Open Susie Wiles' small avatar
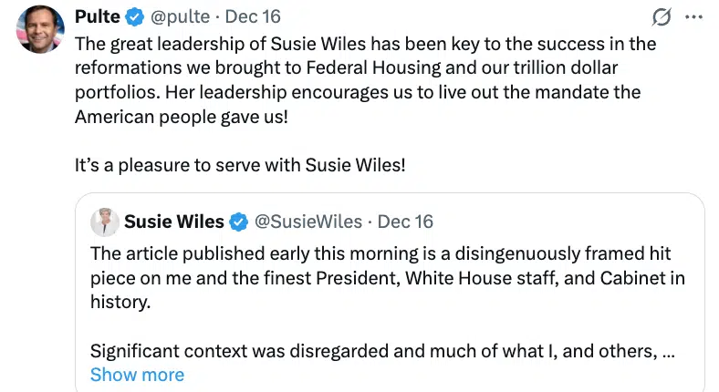This screenshot has width=719, height=392. (104, 222)
